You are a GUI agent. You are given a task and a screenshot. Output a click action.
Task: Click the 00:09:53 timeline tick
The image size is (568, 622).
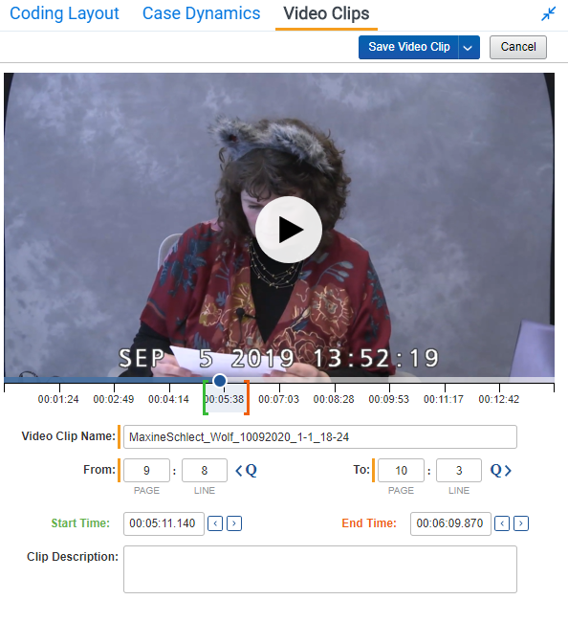tap(388, 399)
